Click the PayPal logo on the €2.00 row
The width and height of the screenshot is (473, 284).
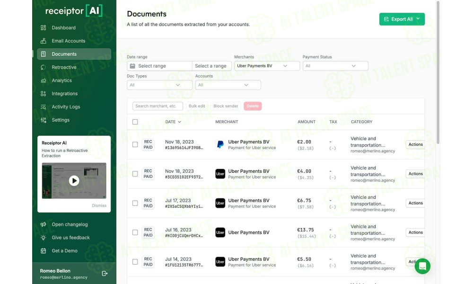220,144
